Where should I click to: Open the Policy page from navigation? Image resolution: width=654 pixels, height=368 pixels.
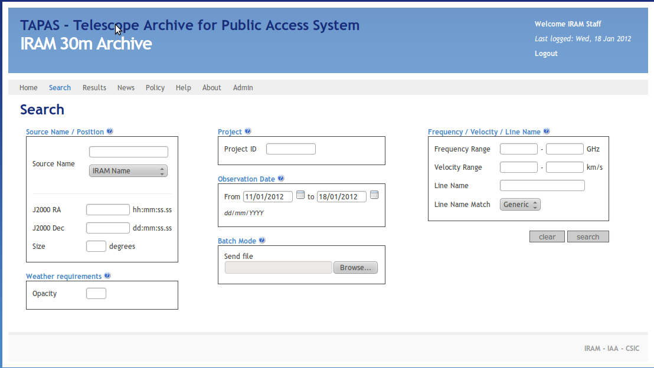[155, 88]
